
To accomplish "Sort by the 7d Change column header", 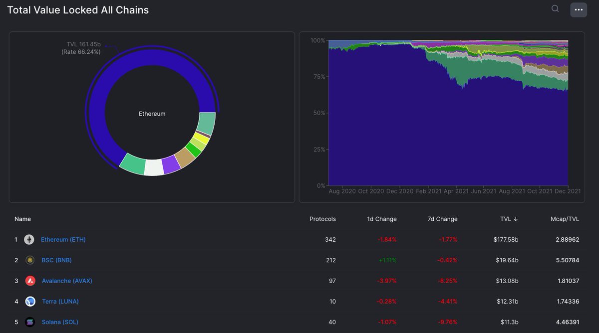I will (442, 219).
